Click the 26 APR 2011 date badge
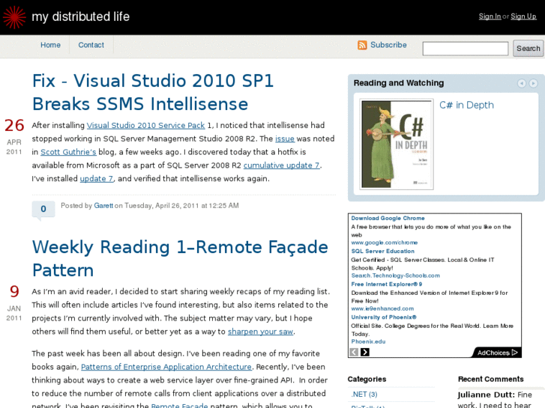The height and width of the screenshot is (408, 545). click(14, 136)
